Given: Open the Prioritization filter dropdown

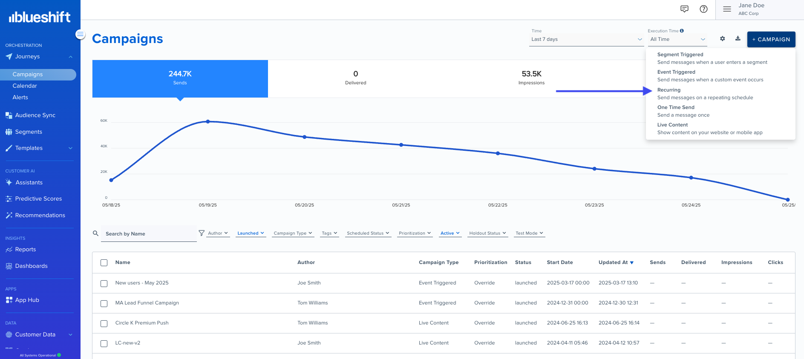Looking at the screenshot, I should click(x=415, y=233).
